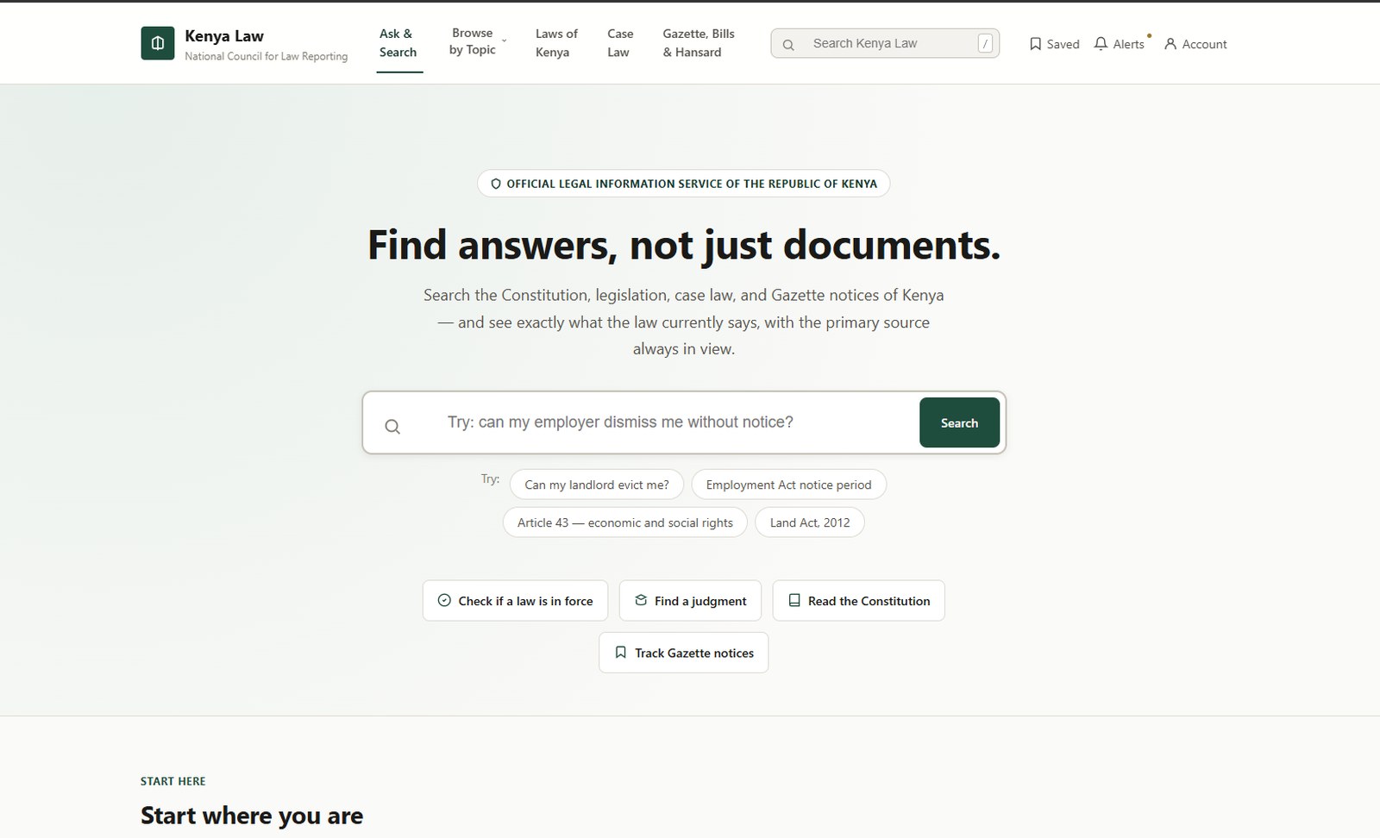Choose 'Article 43 — economic and social rights' chip

(625, 522)
